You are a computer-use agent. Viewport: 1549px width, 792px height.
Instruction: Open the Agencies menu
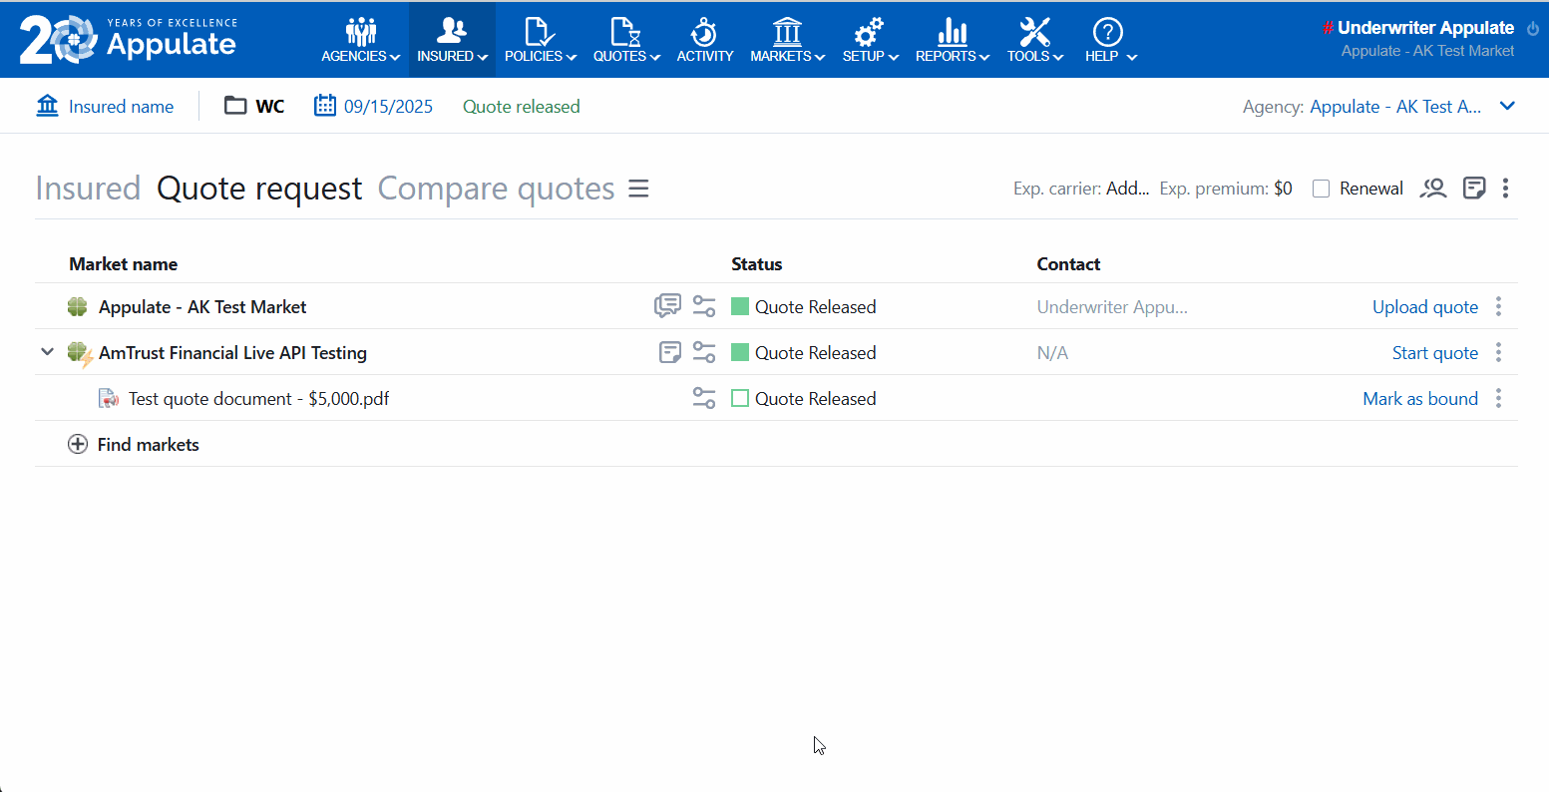[360, 40]
